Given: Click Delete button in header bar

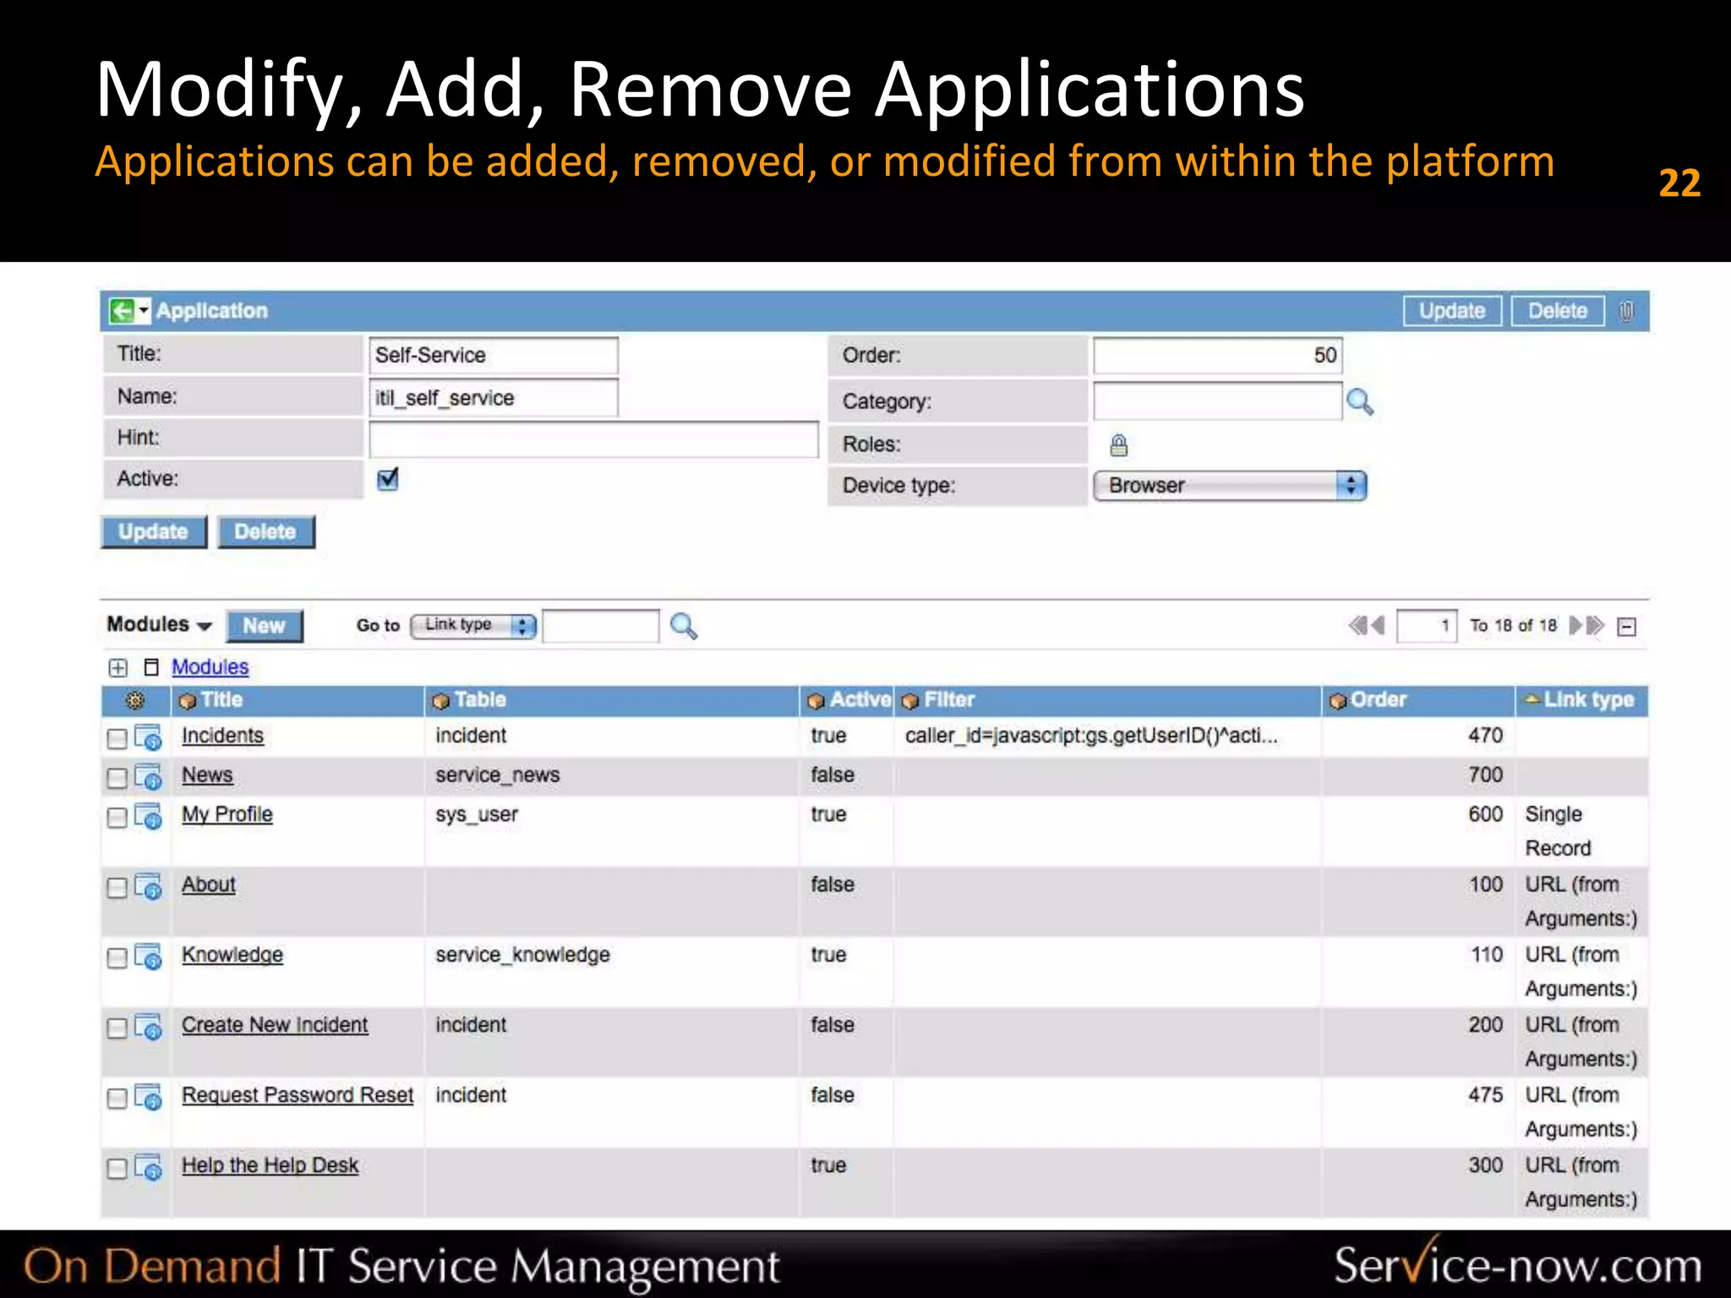Looking at the screenshot, I should click(x=1558, y=311).
